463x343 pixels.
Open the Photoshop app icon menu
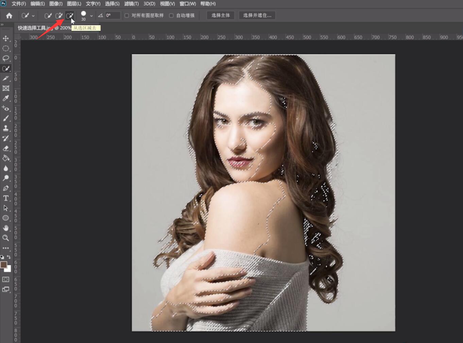coord(3,3)
